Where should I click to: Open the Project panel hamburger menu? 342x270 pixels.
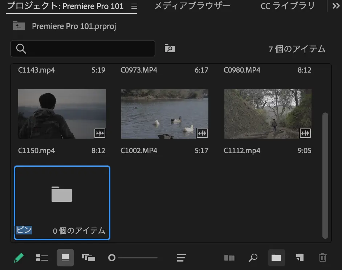134,6
